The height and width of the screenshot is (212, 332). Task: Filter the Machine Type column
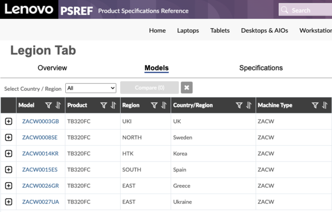315,105
